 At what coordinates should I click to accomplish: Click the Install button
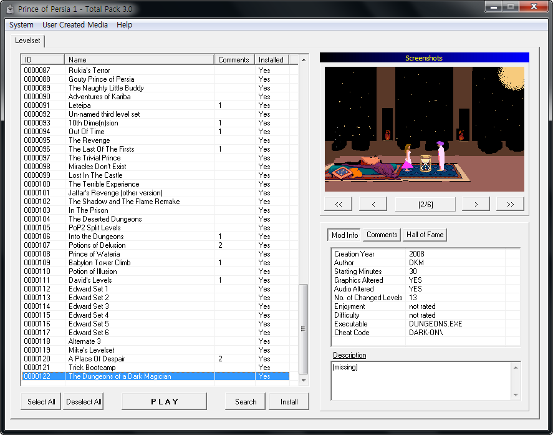pyautogui.click(x=289, y=401)
